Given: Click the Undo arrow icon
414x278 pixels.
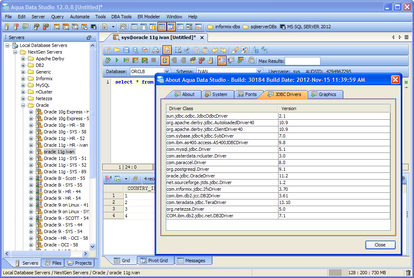Looking at the screenshot, I should tap(215, 50).
